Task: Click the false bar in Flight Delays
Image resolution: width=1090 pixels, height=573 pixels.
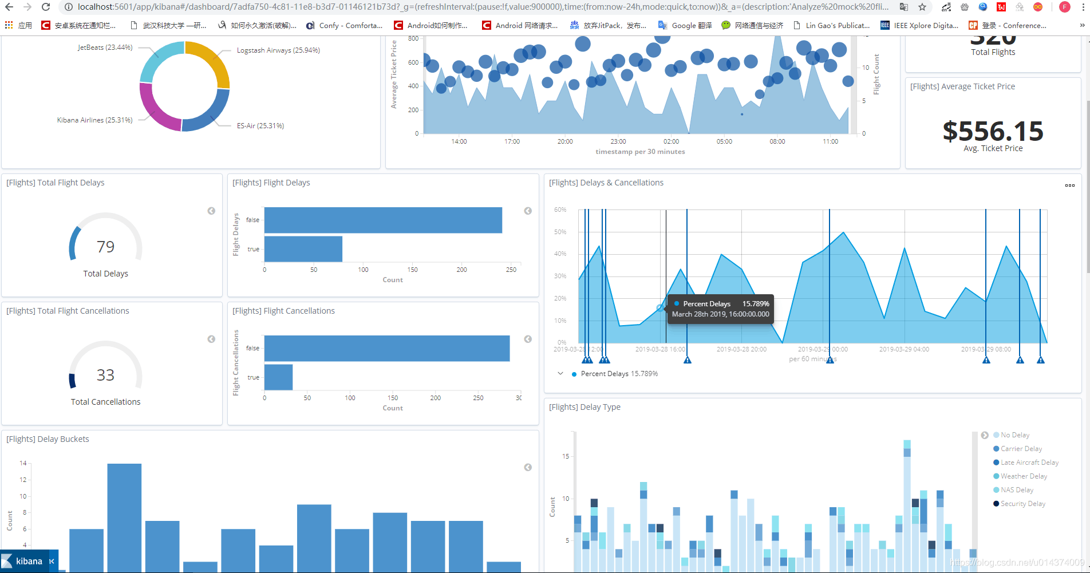Action: click(383, 220)
